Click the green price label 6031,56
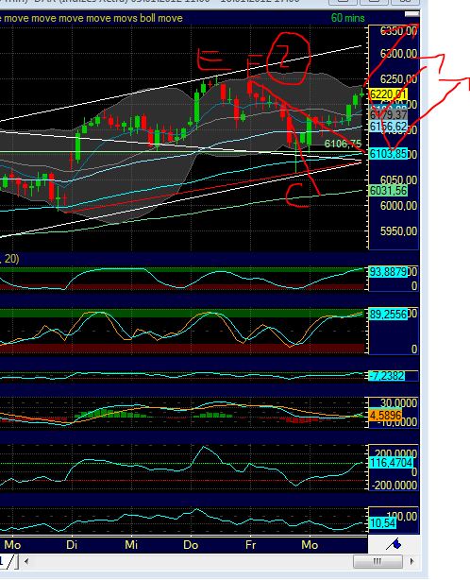Viewport: 470px width, 580px height. pos(388,191)
